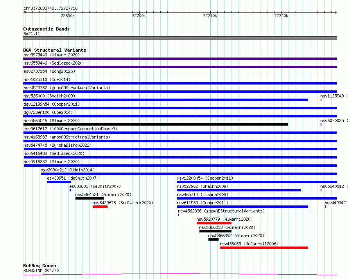Click the 72720k ruler mark
The image size is (348, 279).
pyautogui.click(x=282, y=16)
